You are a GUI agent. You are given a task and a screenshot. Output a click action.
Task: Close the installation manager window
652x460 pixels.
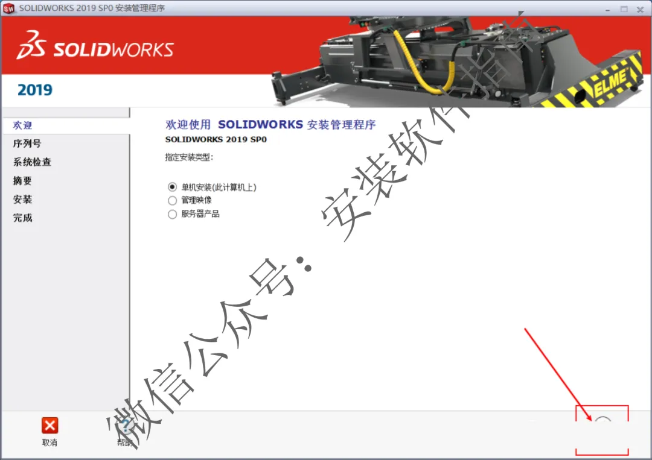[x=641, y=9]
